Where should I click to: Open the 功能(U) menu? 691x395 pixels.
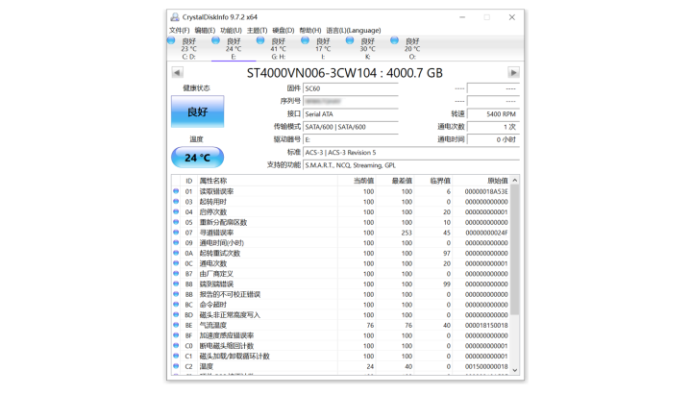231,31
